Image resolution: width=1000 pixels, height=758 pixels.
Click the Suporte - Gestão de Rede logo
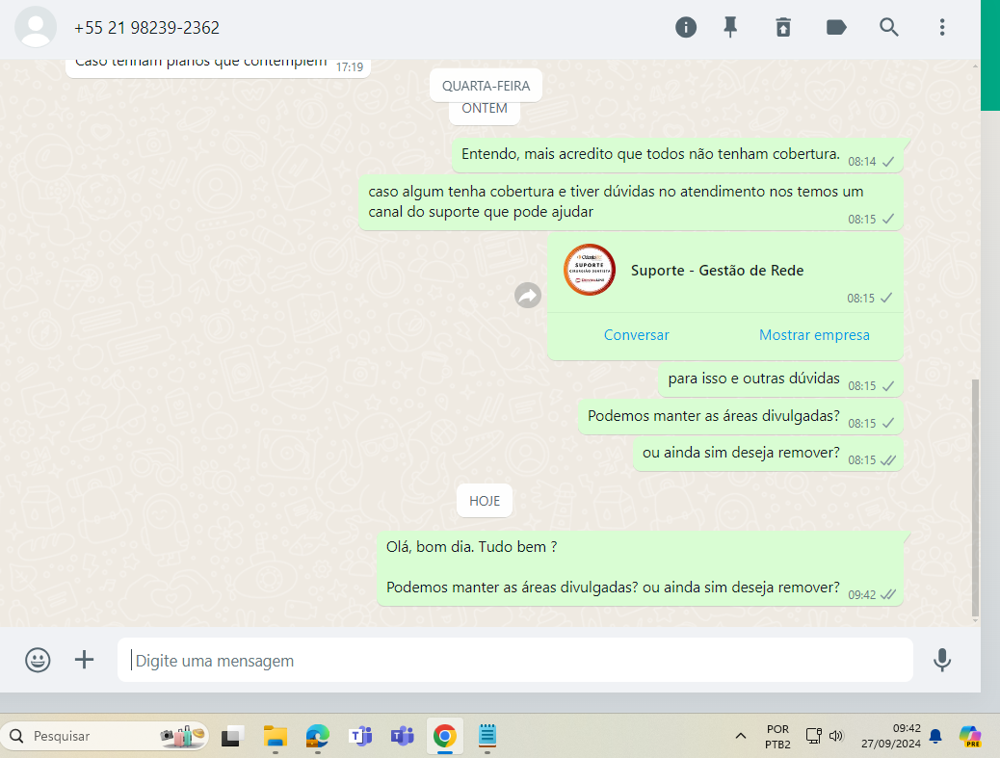(x=590, y=270)
